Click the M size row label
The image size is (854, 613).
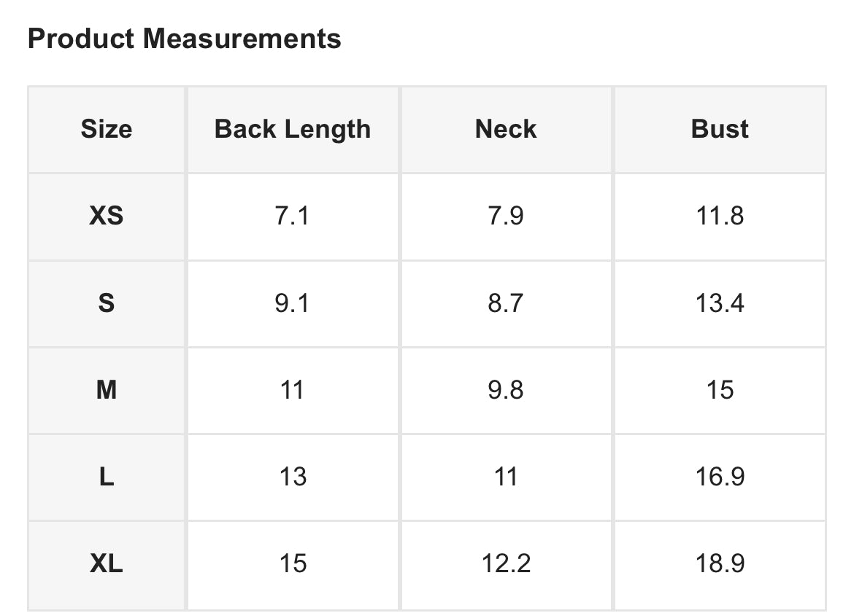pos(107,390)
